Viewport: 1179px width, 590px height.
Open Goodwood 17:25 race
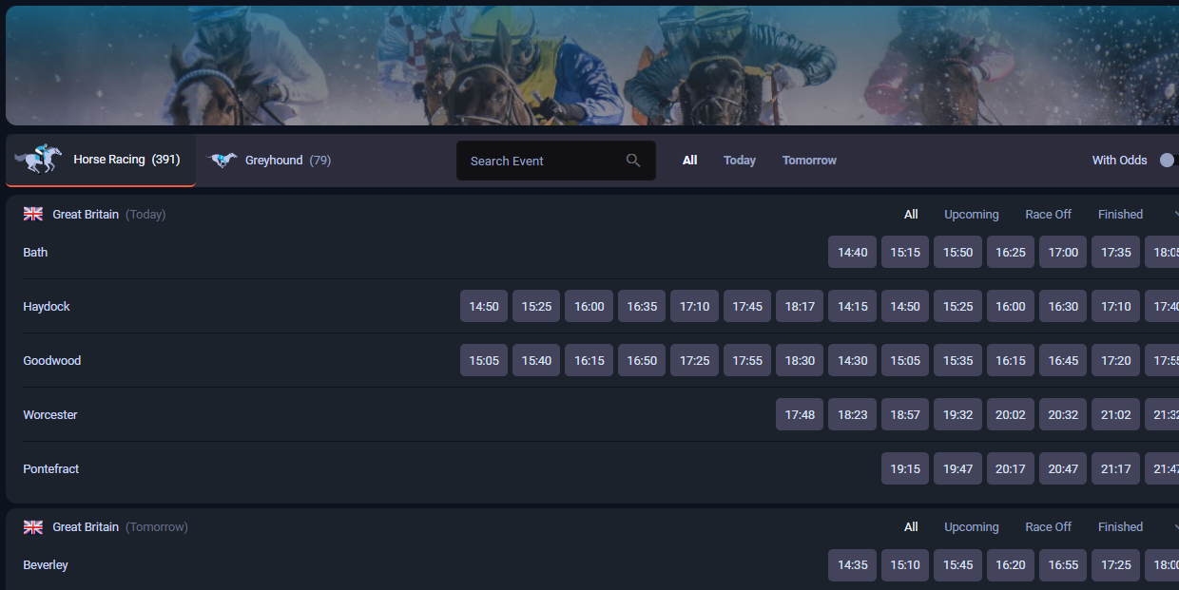[x=694, y=360]
